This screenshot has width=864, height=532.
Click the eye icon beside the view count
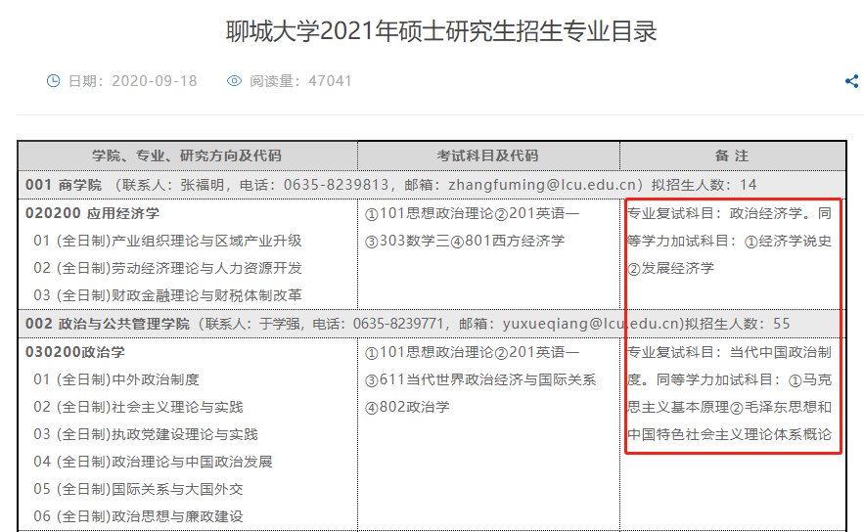point(234,81)
